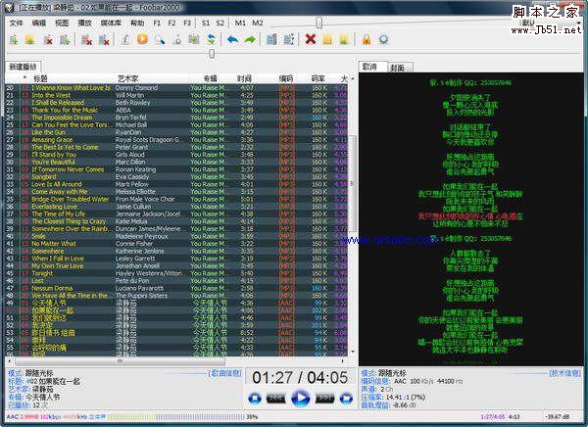The width and height of the screenshot is (588, 427).
Task: Sort by the 编码 column header
Action: click(286, 78)
